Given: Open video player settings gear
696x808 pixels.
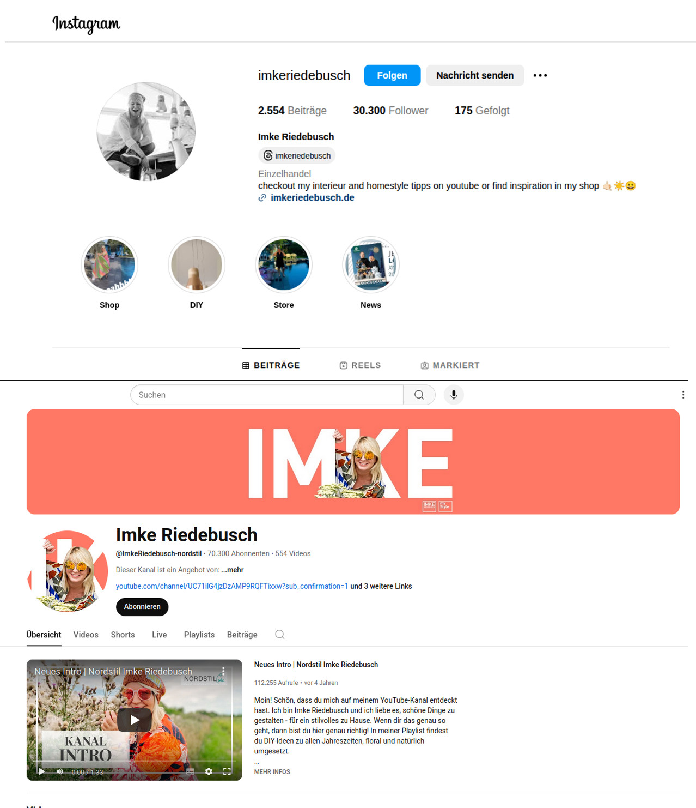Looking at the screenshot, I should (209, 771).
